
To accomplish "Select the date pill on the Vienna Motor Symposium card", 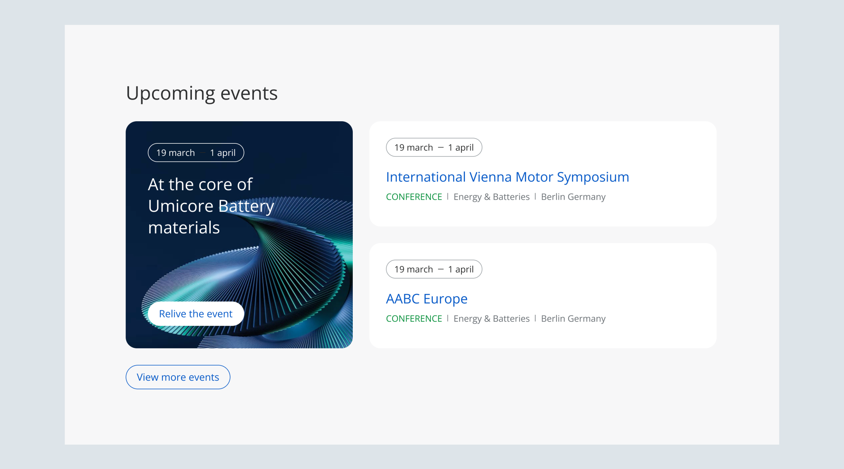I will [x=434, y=148].
